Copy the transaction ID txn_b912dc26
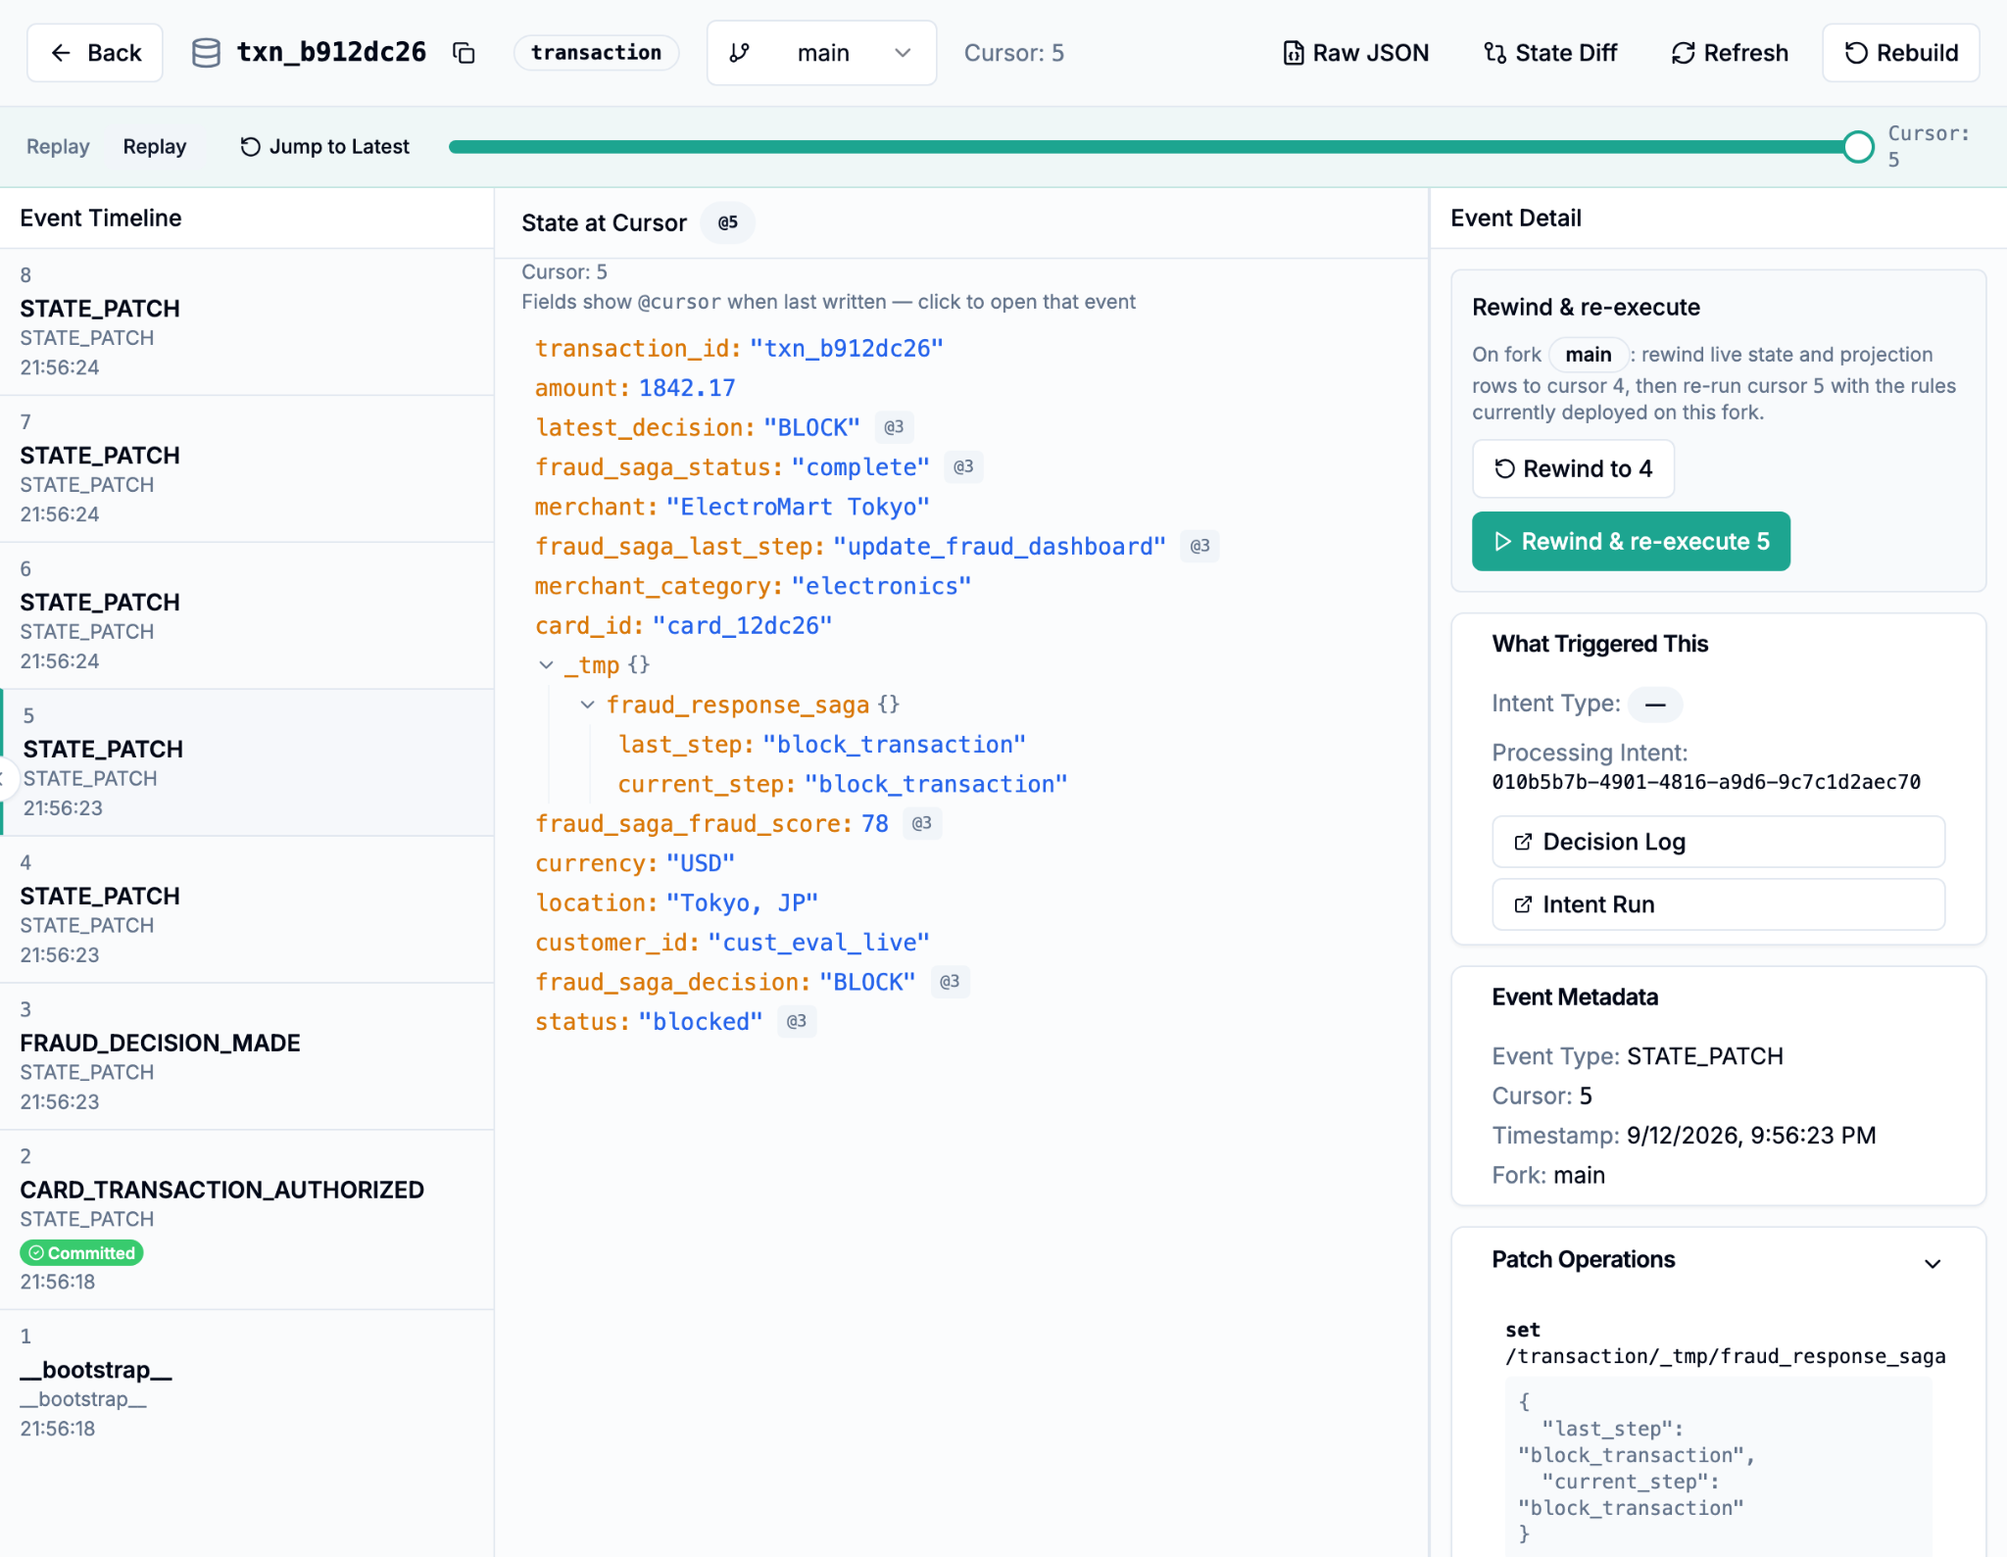The image size is (2007, 1557). (x=464, y=53)
